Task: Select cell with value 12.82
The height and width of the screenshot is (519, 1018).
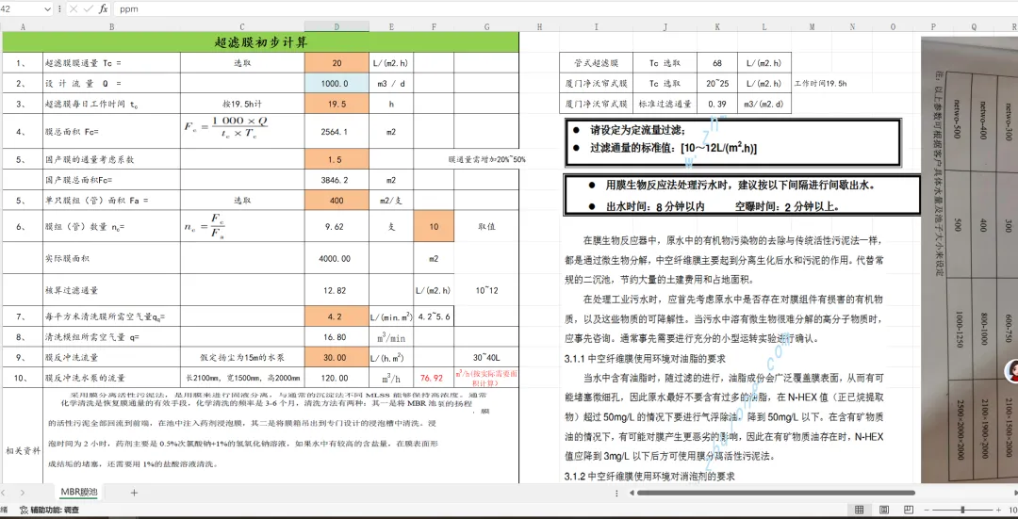Action: tap(337, 291)
